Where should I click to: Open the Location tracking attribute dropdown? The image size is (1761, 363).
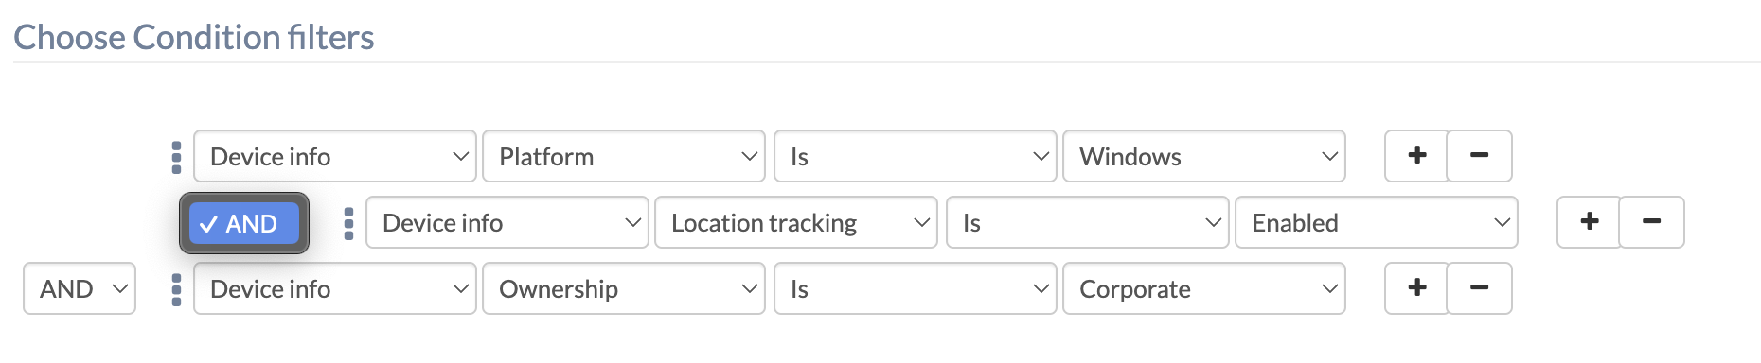pos(796,222)
